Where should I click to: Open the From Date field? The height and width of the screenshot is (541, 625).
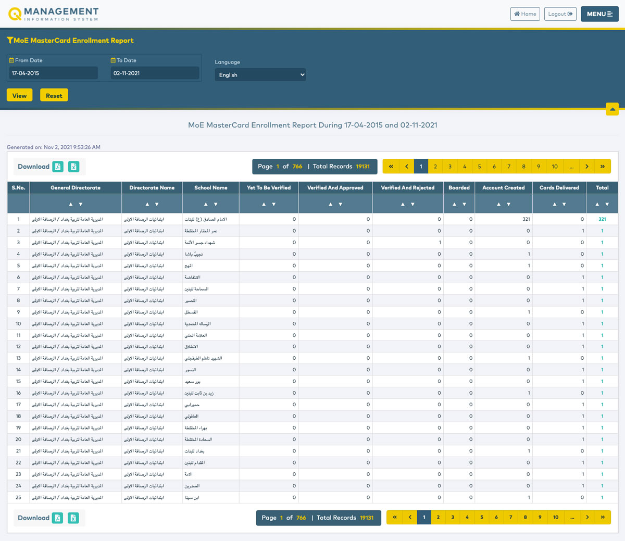[x=53, y=73]
